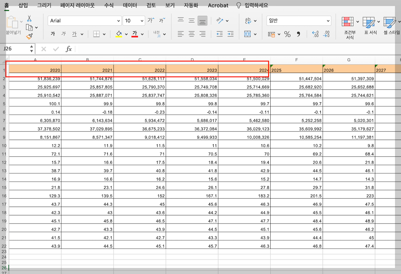Image resolution: width=401 pixels, height=274 pixels.
Task: Click the wrap text icon
Action: [248, 20]
